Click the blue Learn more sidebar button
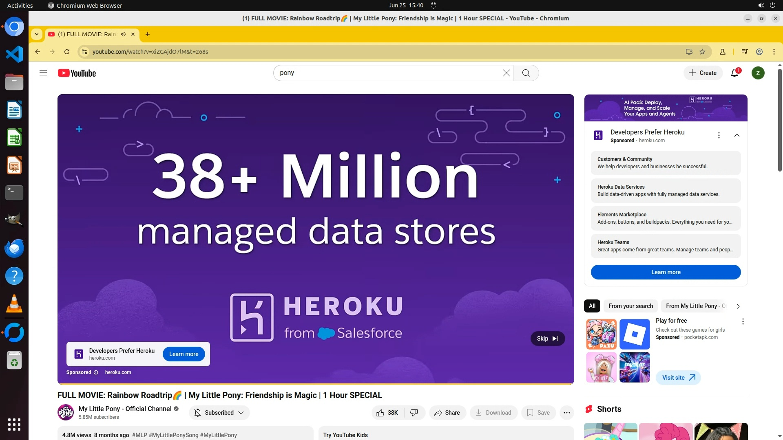This screenshot has width=783, height=440. tap(666, 272)
